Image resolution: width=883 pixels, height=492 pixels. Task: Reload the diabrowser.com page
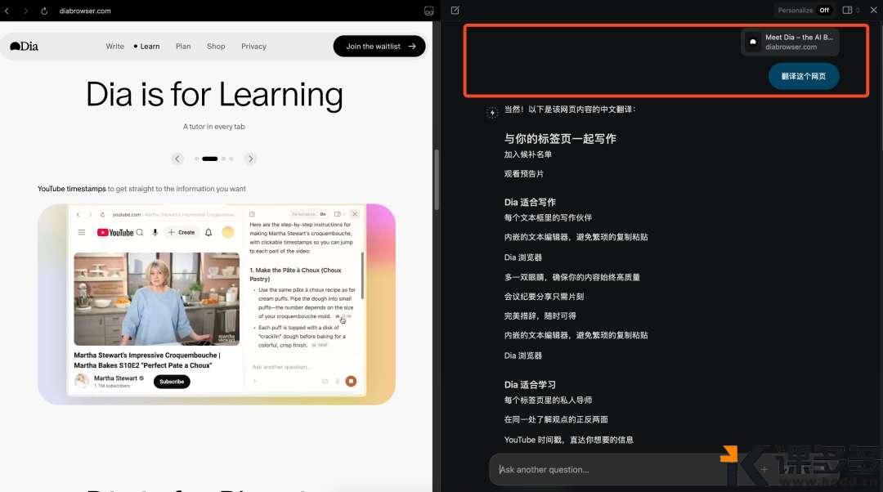(x=44, y=11)
